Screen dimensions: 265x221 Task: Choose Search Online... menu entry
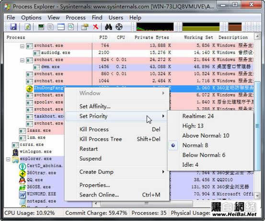(117, 195)
